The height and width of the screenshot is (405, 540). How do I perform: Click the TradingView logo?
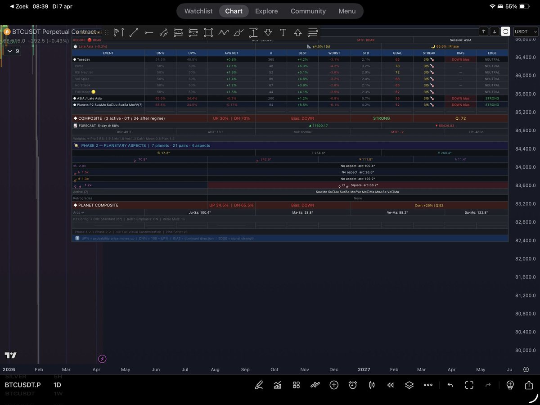coord(11,355)
